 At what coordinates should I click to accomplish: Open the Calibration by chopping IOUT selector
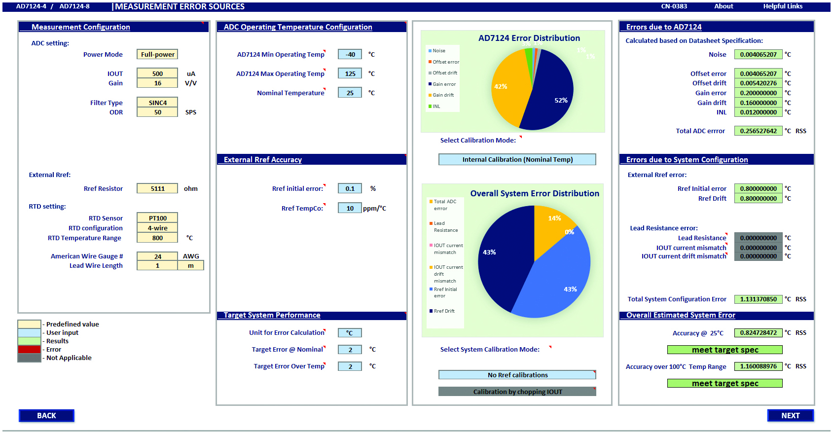coord(517,392)
